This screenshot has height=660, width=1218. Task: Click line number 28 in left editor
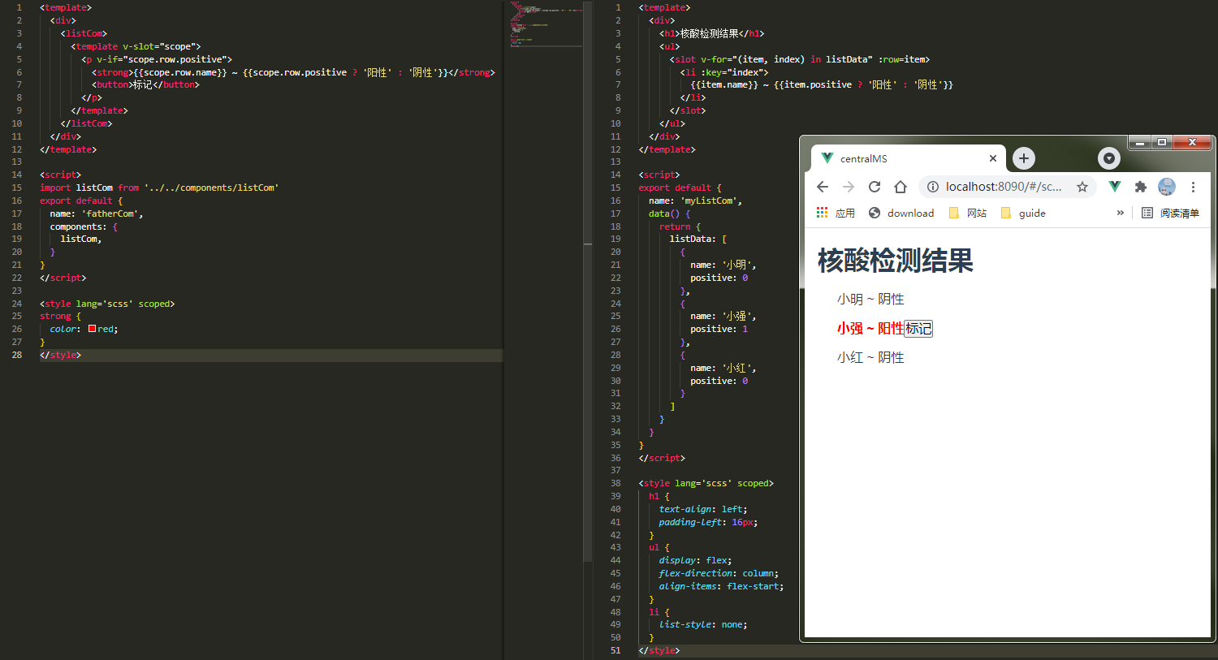click(17, 355)
